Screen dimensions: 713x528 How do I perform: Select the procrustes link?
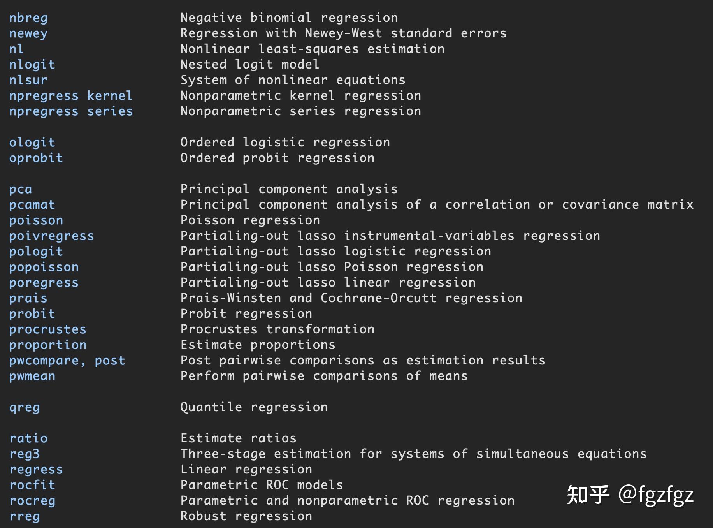48,329
